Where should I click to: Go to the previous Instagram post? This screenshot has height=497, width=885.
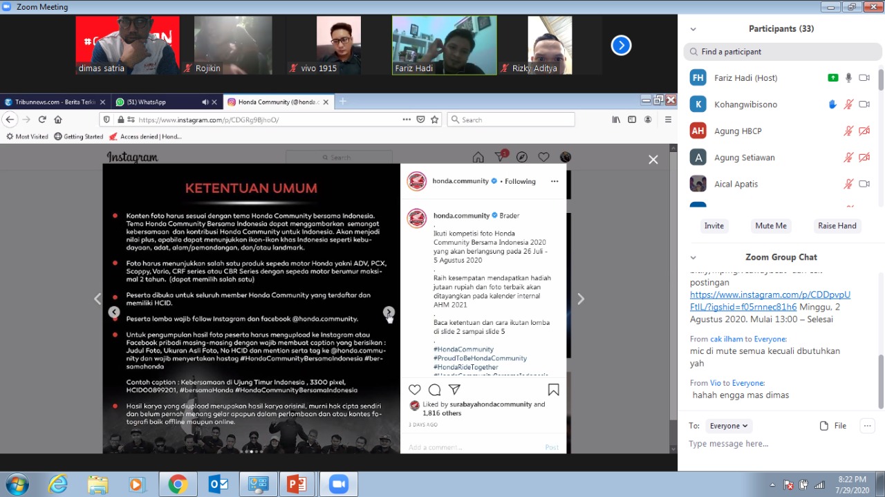point(97,299)
